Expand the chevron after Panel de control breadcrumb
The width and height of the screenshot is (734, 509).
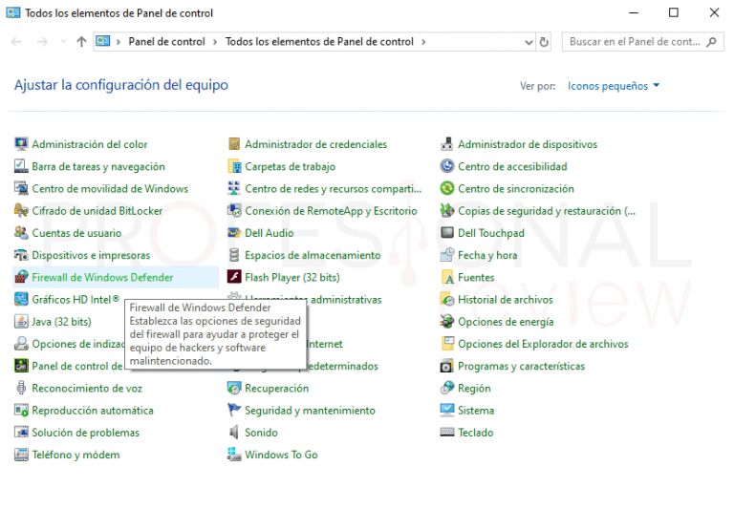click(x=215, y=42)
